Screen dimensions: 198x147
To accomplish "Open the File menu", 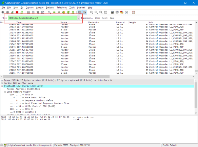I will 3,8.
